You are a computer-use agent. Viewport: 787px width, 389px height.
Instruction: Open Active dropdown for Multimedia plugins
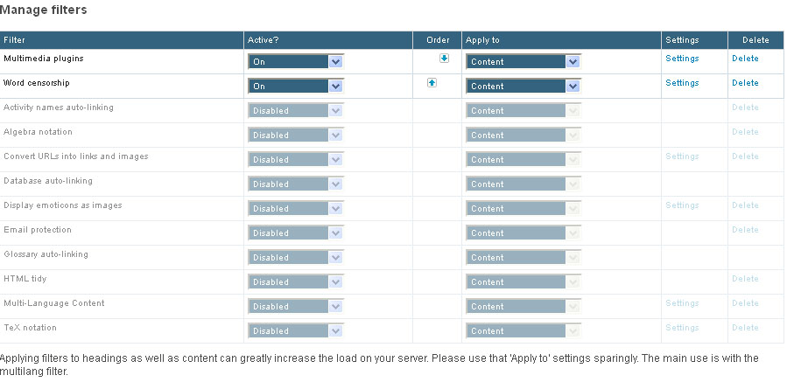[296, 61]
